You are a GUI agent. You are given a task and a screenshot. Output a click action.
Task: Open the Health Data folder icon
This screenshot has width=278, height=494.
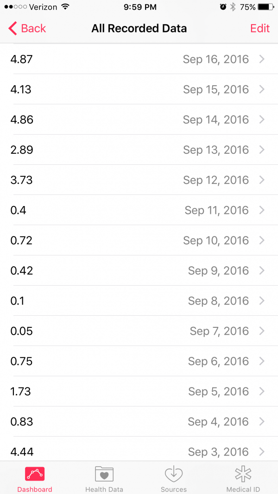coord(104,474)
